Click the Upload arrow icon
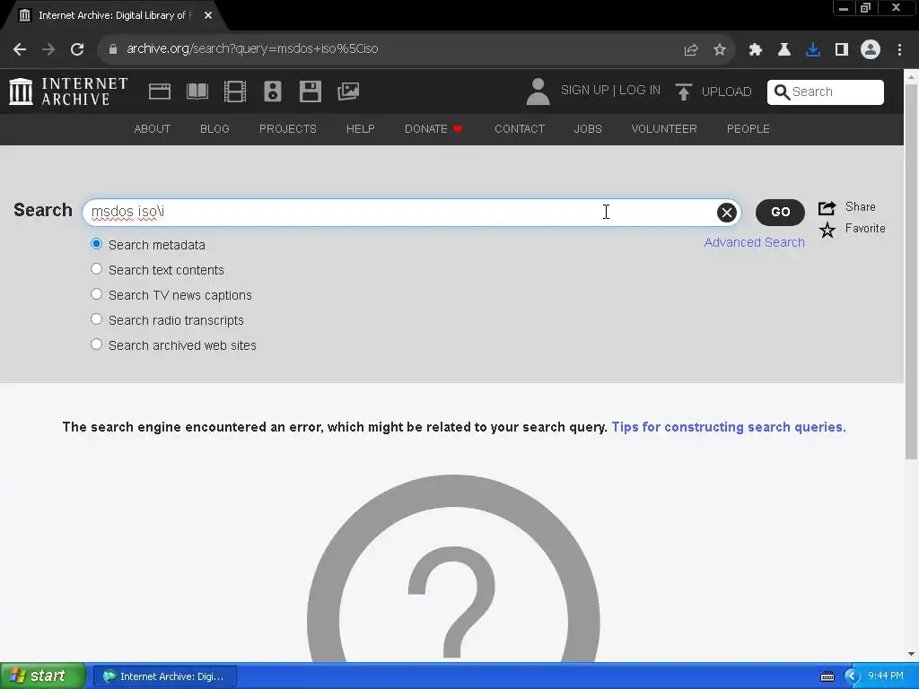Screen dimensions: 919x689 pyautogui.click(x=683, y=92)
